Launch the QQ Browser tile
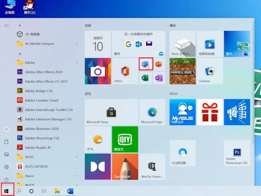Screen dimensions: 261x196 tap(182, 153)
